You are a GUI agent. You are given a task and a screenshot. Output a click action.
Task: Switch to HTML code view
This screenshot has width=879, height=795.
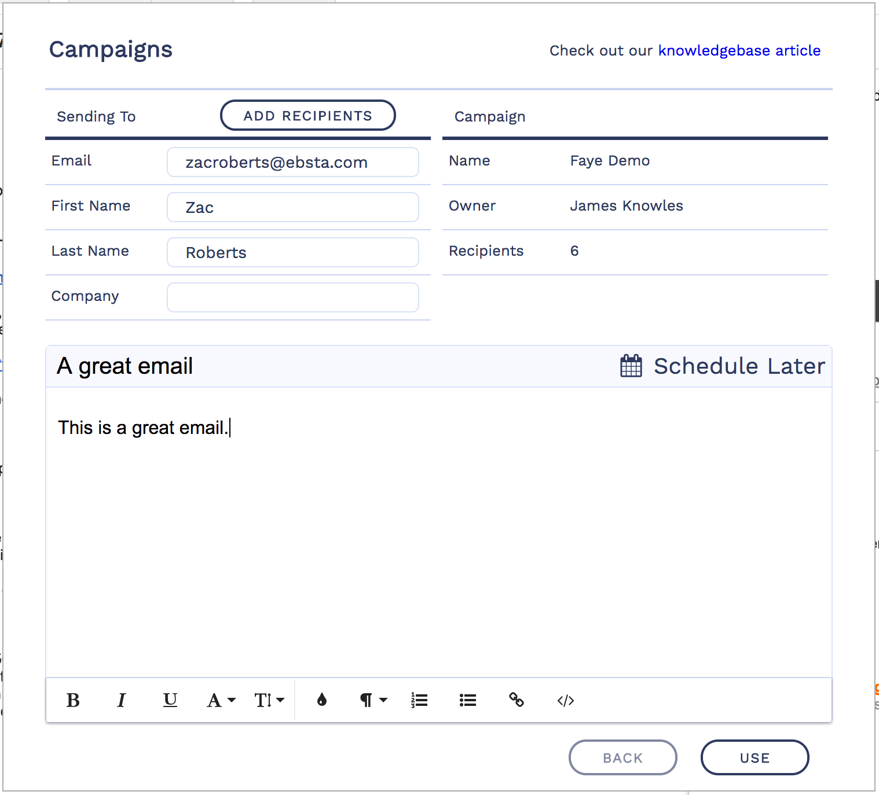566,700
